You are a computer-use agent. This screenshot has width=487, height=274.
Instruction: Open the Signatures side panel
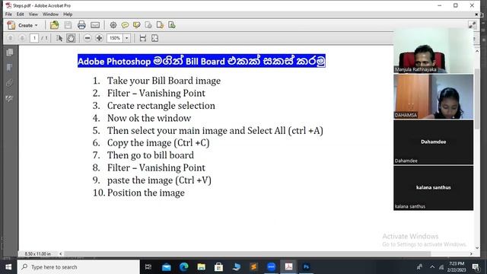[x=10, y=99]
